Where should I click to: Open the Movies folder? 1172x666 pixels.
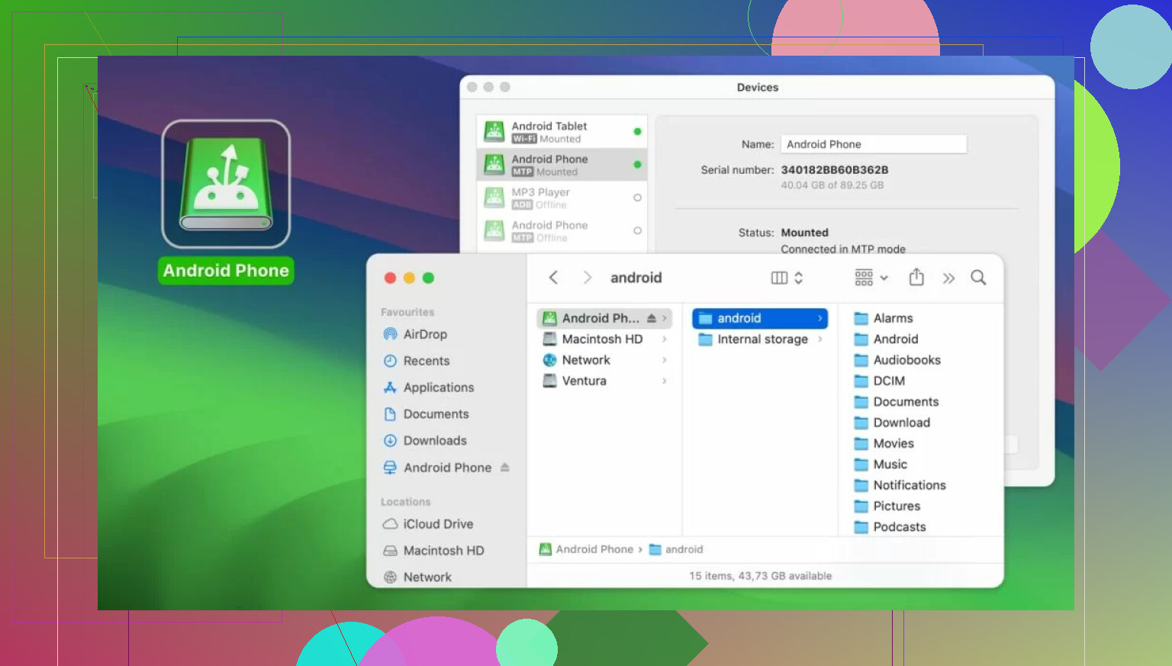click(884, 443)
